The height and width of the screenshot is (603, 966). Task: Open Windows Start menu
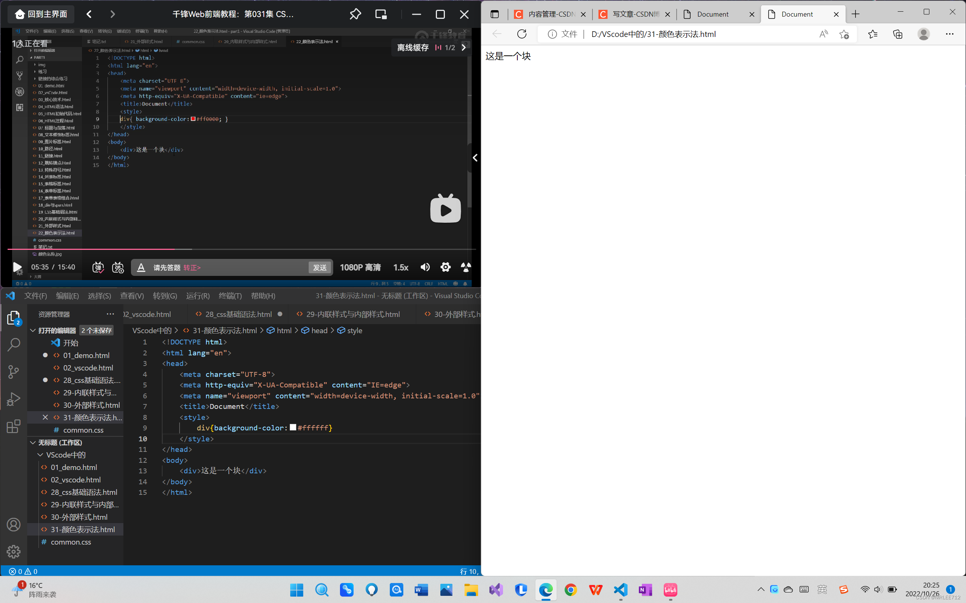[x=297, y=590]
